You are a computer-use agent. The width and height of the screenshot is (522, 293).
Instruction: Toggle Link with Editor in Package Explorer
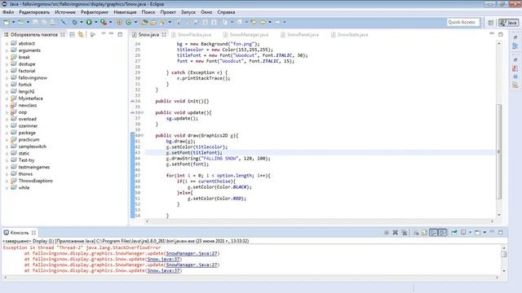pos(81,34)
